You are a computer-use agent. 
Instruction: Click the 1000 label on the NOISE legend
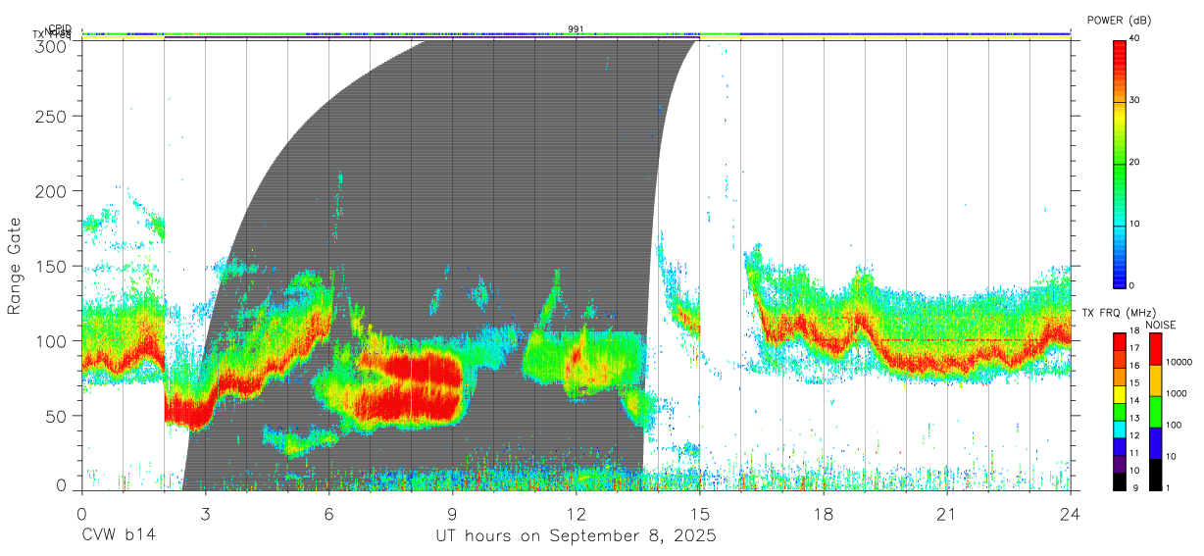pos(1176,393)
